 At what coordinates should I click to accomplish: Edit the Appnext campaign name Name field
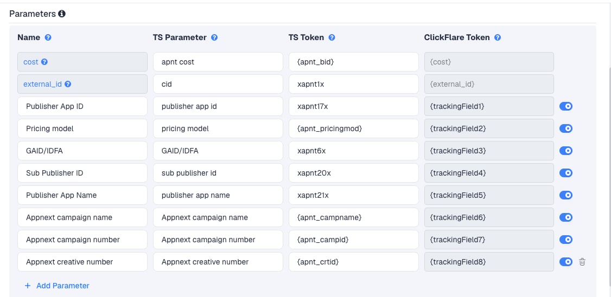[x=82, y=217]
